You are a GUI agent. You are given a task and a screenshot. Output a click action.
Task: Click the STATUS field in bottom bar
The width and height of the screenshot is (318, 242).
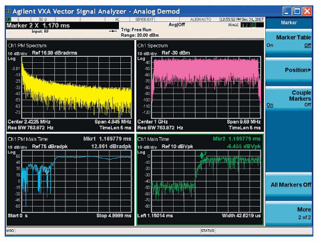(207, 231)
